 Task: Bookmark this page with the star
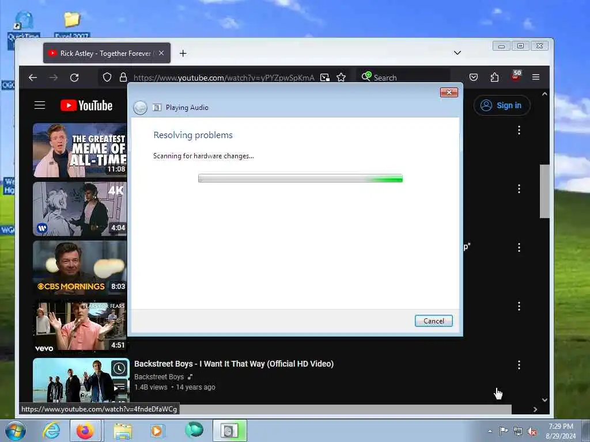(341, 78)
